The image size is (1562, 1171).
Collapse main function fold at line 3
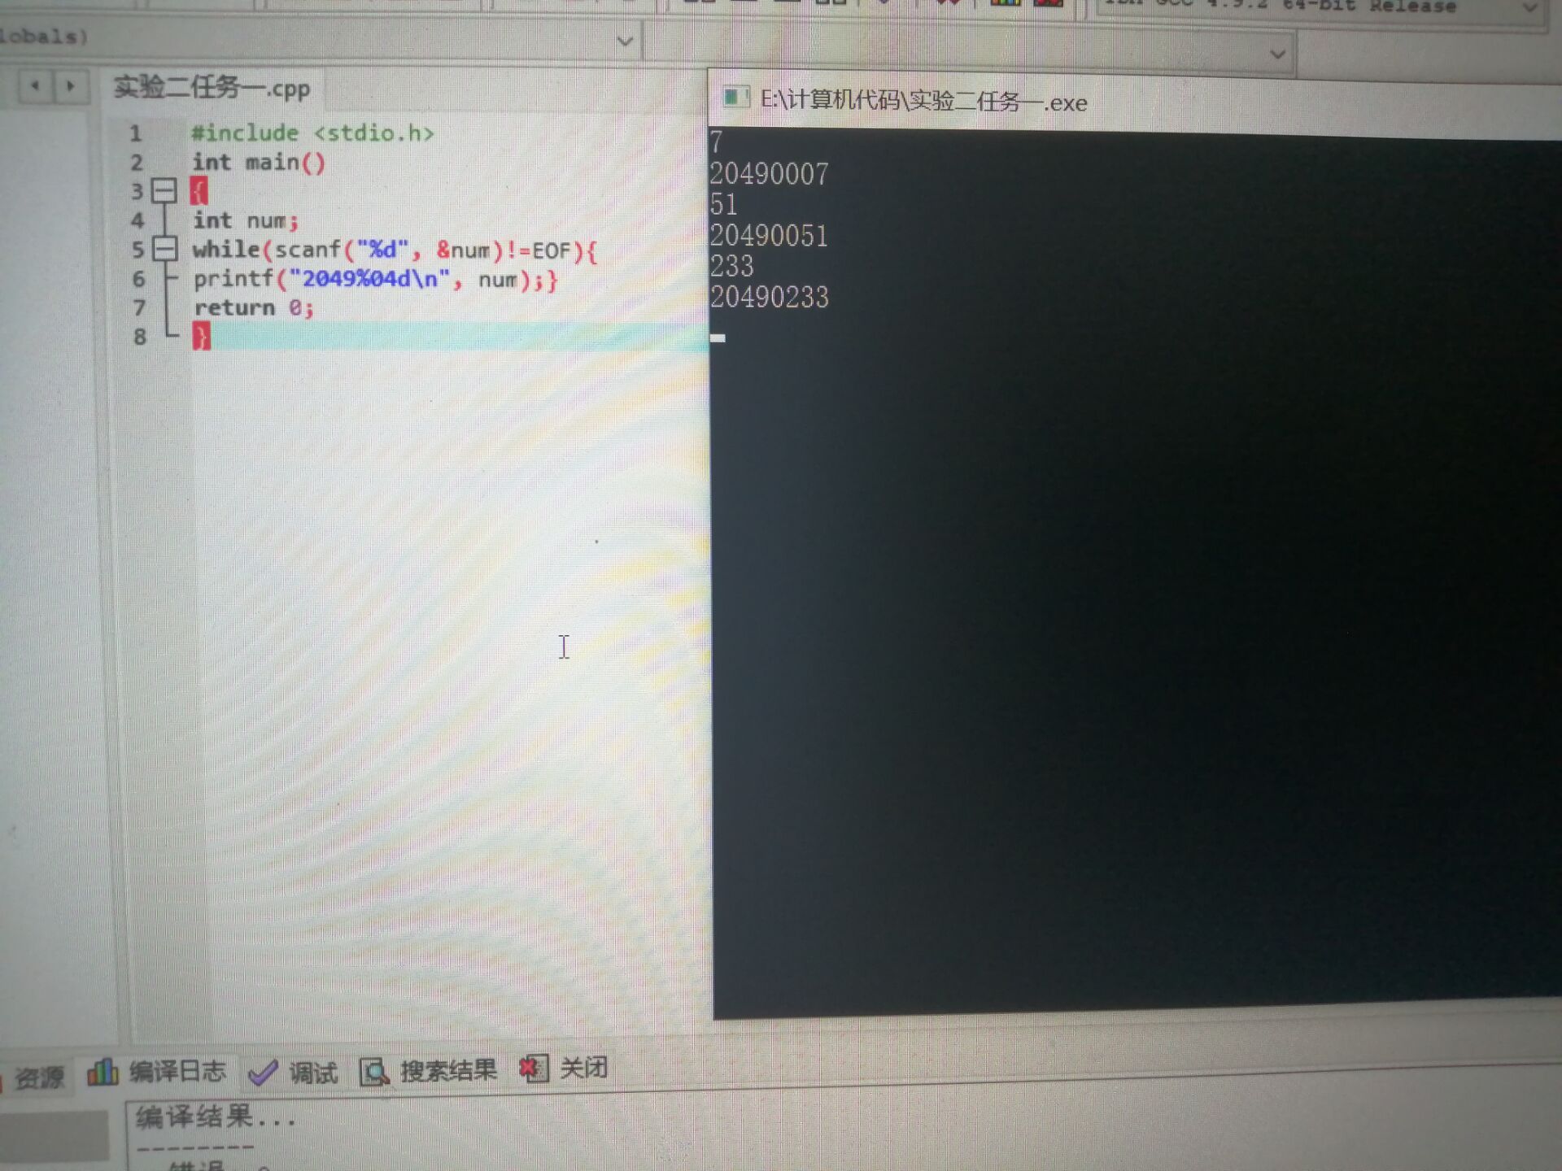(x=164, y=192)
